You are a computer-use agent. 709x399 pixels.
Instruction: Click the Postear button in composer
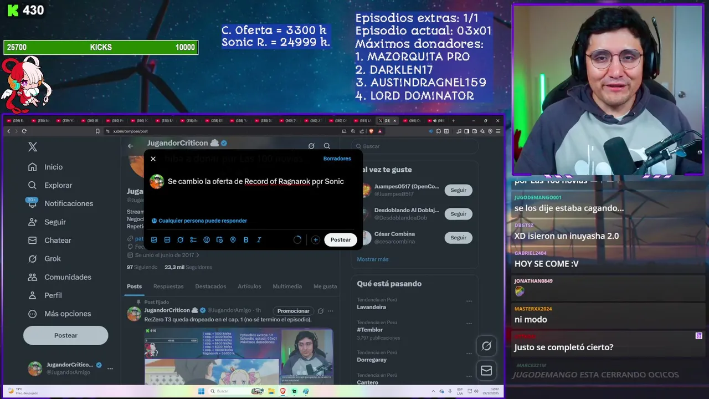point(341,239)
